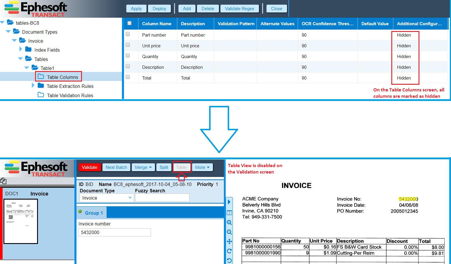Click the tables-BC8 folder icon
Viewport: 451px width, 264px height.
[x=10, y=22]
